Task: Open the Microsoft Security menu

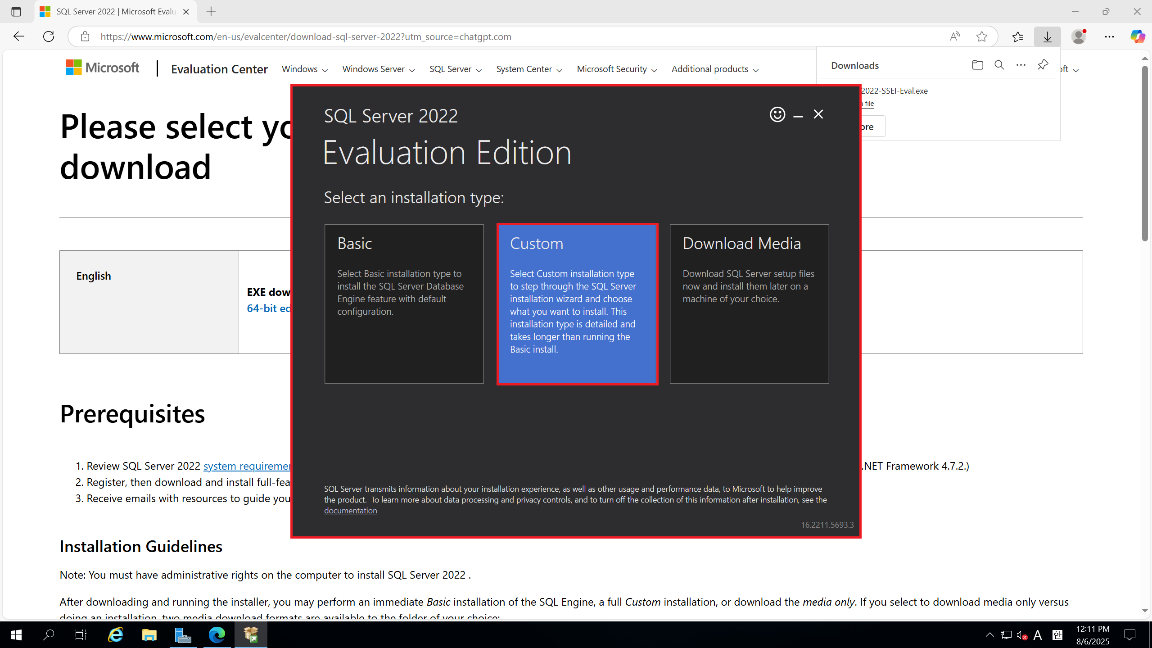Action: [617, 69]
